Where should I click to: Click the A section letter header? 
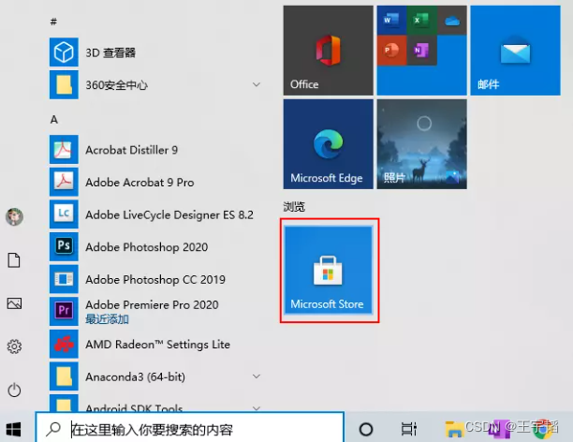point(54,120)
